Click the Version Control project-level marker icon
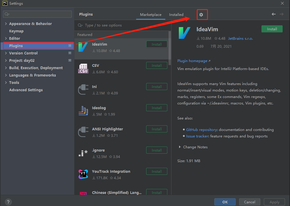Viewport: 290px width, 206px height. (70, 53)
